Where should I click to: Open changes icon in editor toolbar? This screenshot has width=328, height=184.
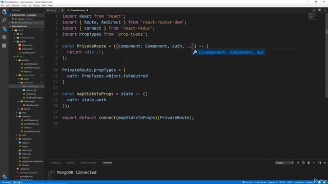pyautogui.click(x=314, y=10)
